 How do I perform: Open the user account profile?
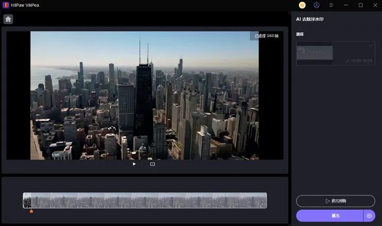316,5
